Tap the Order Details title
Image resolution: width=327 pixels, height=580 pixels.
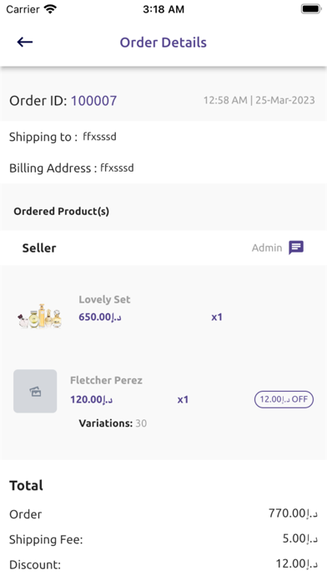163,42
